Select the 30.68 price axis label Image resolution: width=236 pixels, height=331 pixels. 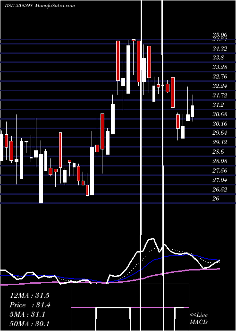220,114
